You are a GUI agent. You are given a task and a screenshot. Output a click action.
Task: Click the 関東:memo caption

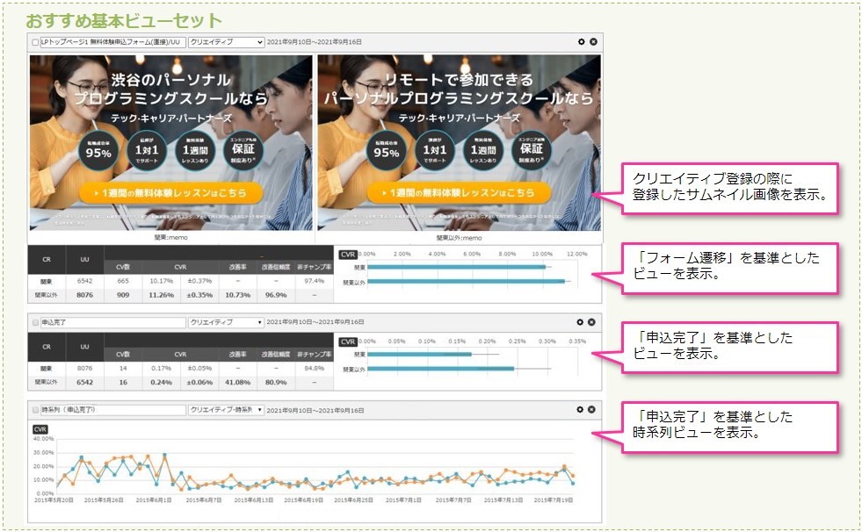tap(171, 238)
